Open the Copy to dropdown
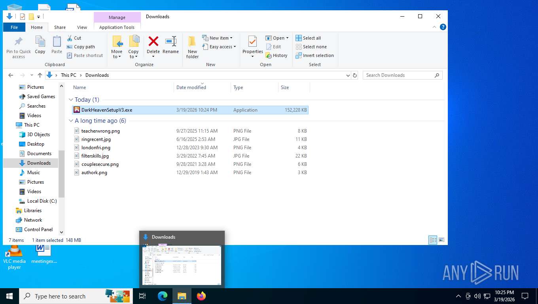The width and height of the screenshot is (538, 304). coord(133,47)
